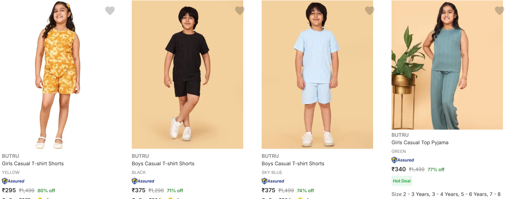Open sky blue boys outfit image

coord(317,75)
